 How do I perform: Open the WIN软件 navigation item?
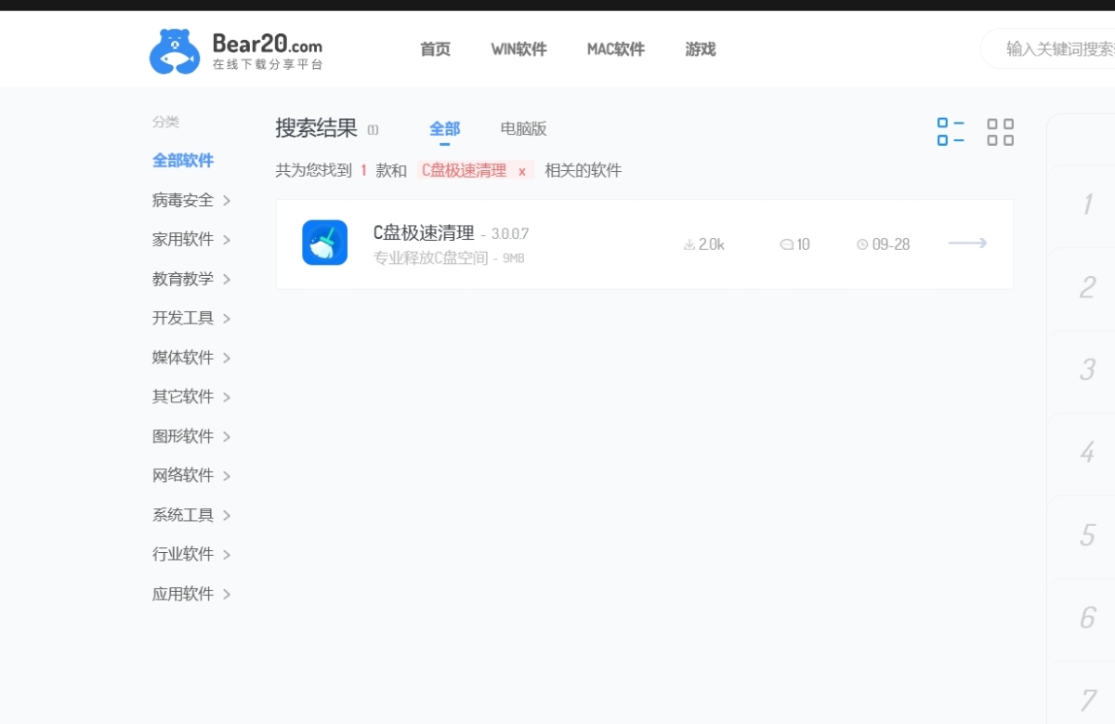(518, 49)
